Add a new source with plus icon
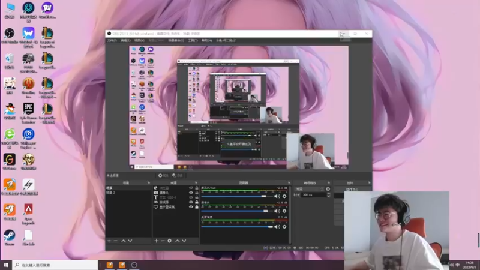Viewport: 480px width, 270px height. [x=156, y=241]
